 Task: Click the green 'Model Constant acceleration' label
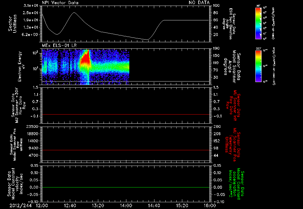coord(236,184)
